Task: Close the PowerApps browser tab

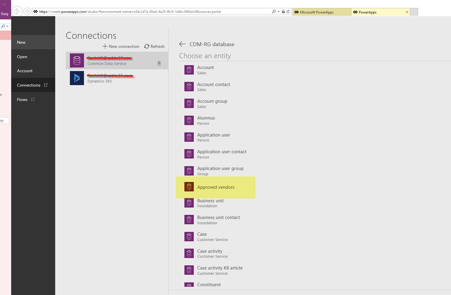Action: [407, 12]
